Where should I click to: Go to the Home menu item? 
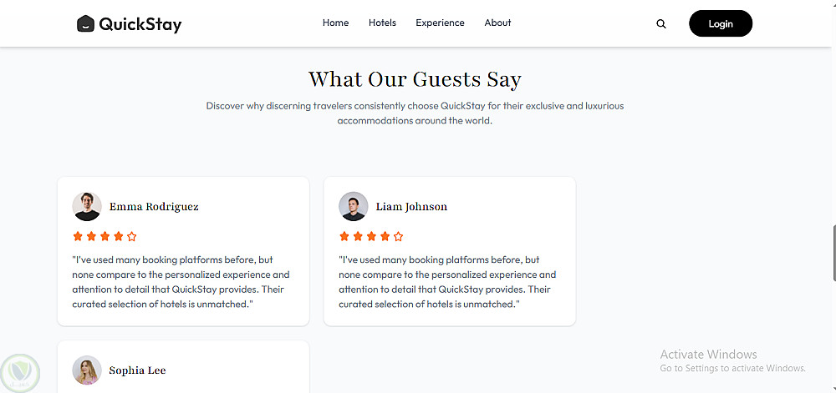(335, 23)
